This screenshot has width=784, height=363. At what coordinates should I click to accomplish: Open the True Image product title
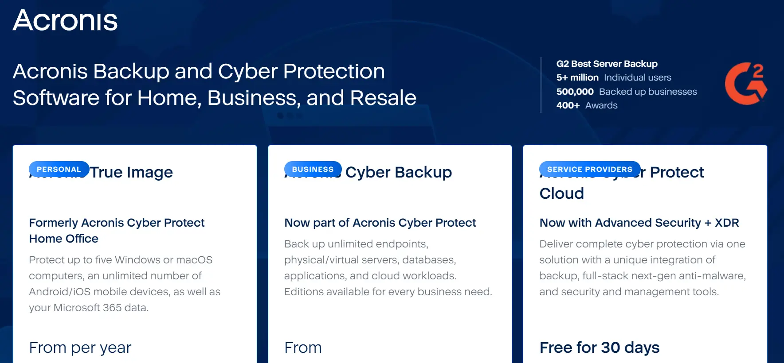101,172
